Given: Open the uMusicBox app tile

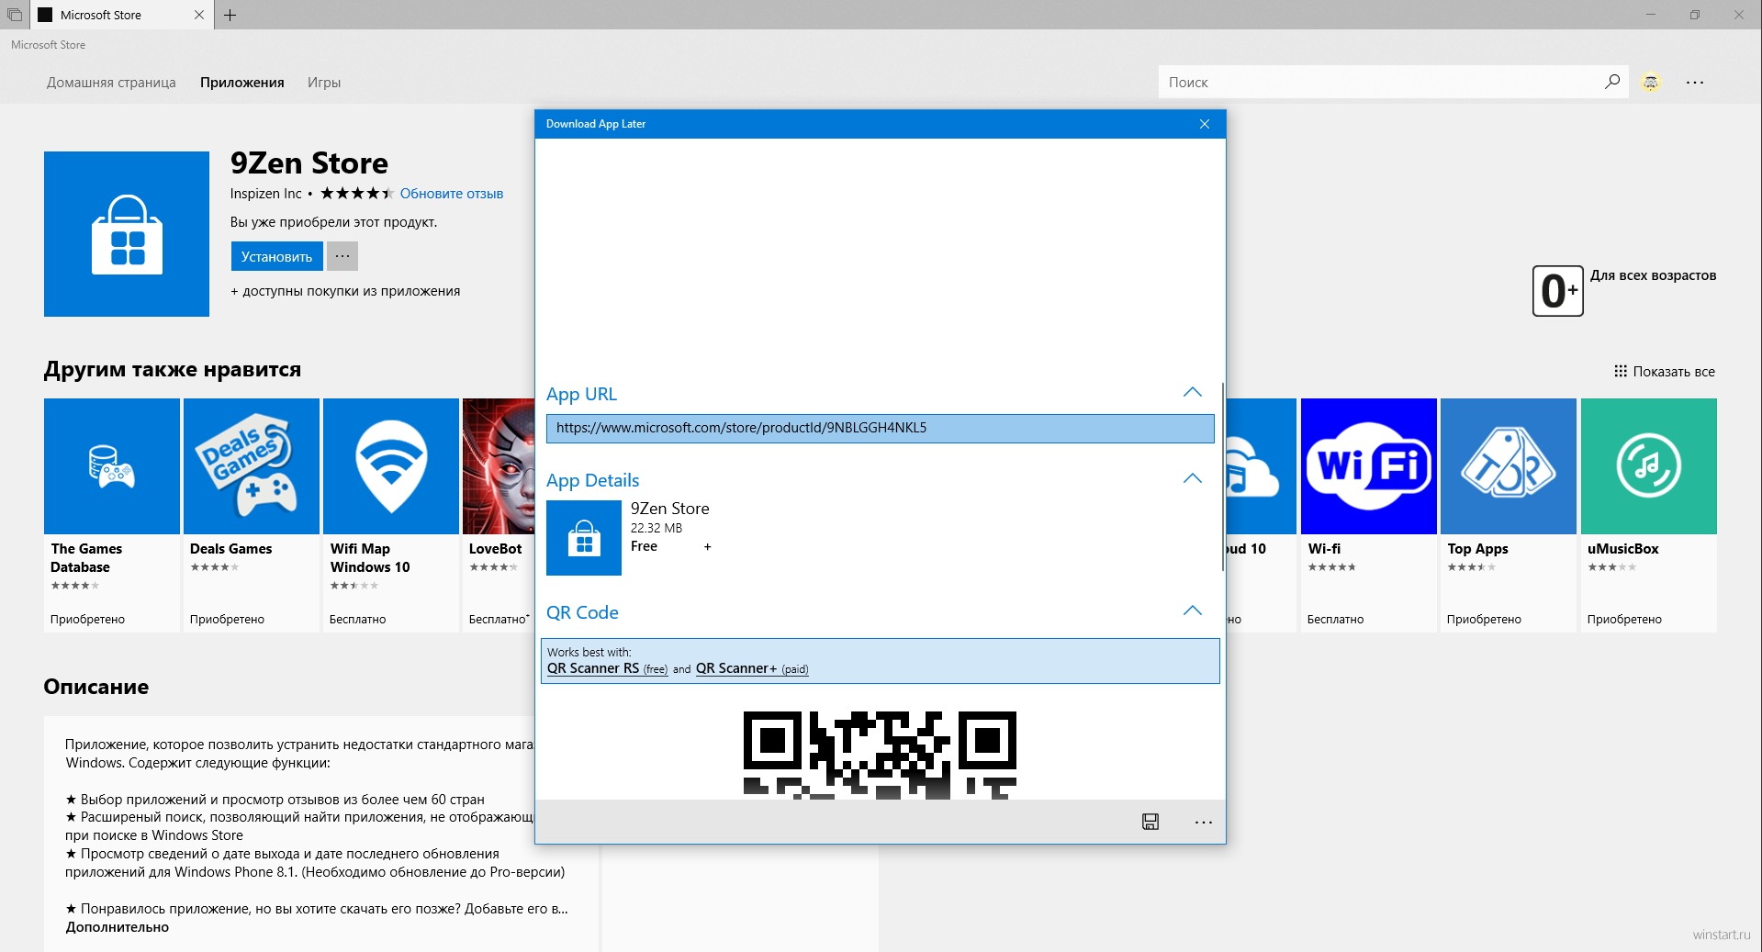Looking at the screenshot, I should pos(1649,514).
